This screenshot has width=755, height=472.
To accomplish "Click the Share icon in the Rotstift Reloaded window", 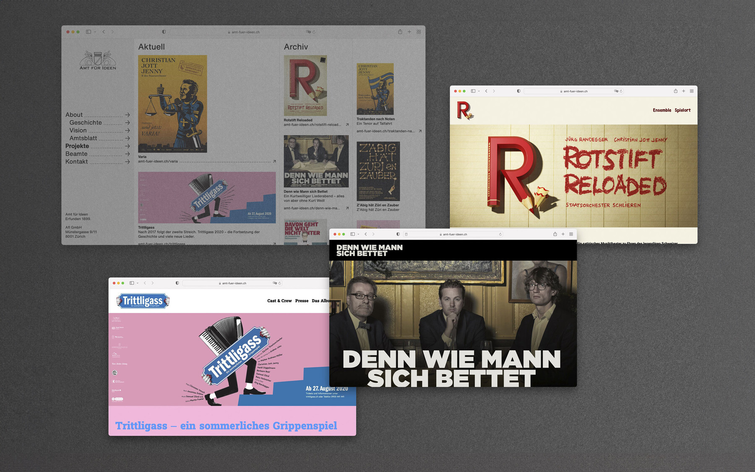I will [675, 91].
